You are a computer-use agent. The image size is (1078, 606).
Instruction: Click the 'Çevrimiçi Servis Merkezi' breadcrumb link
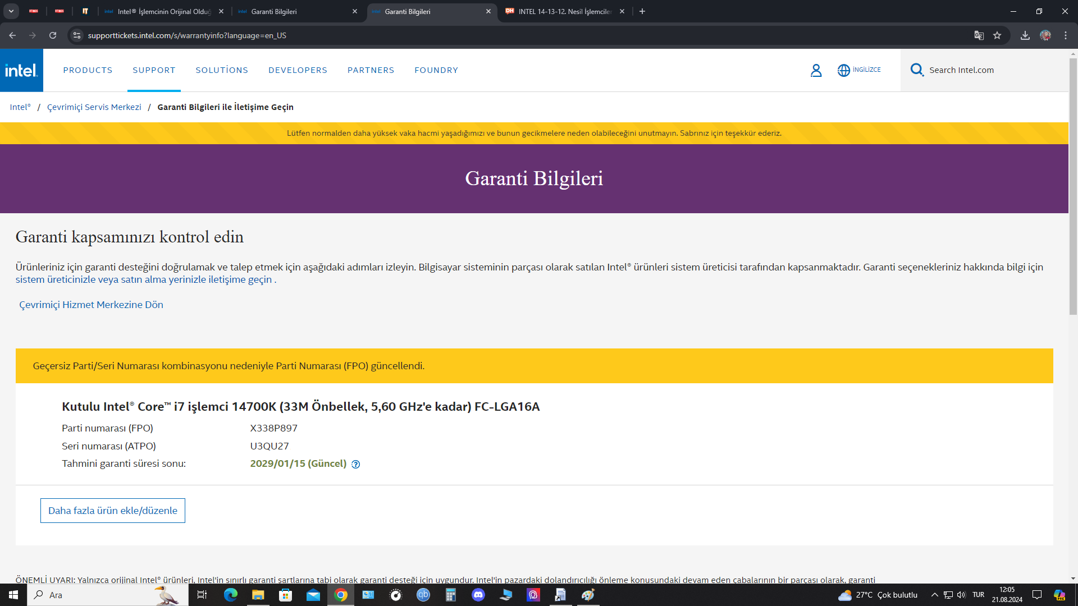click(94, 107)
